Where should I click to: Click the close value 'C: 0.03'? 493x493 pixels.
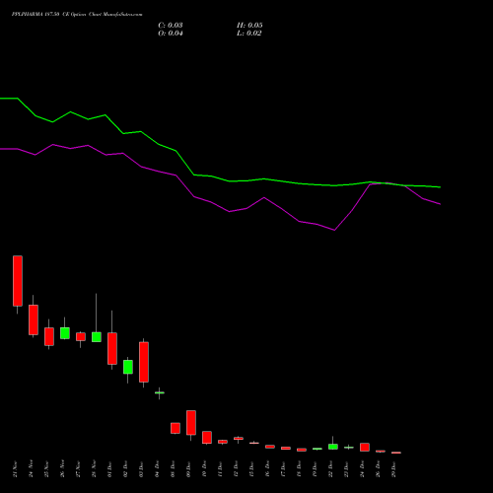171,26
